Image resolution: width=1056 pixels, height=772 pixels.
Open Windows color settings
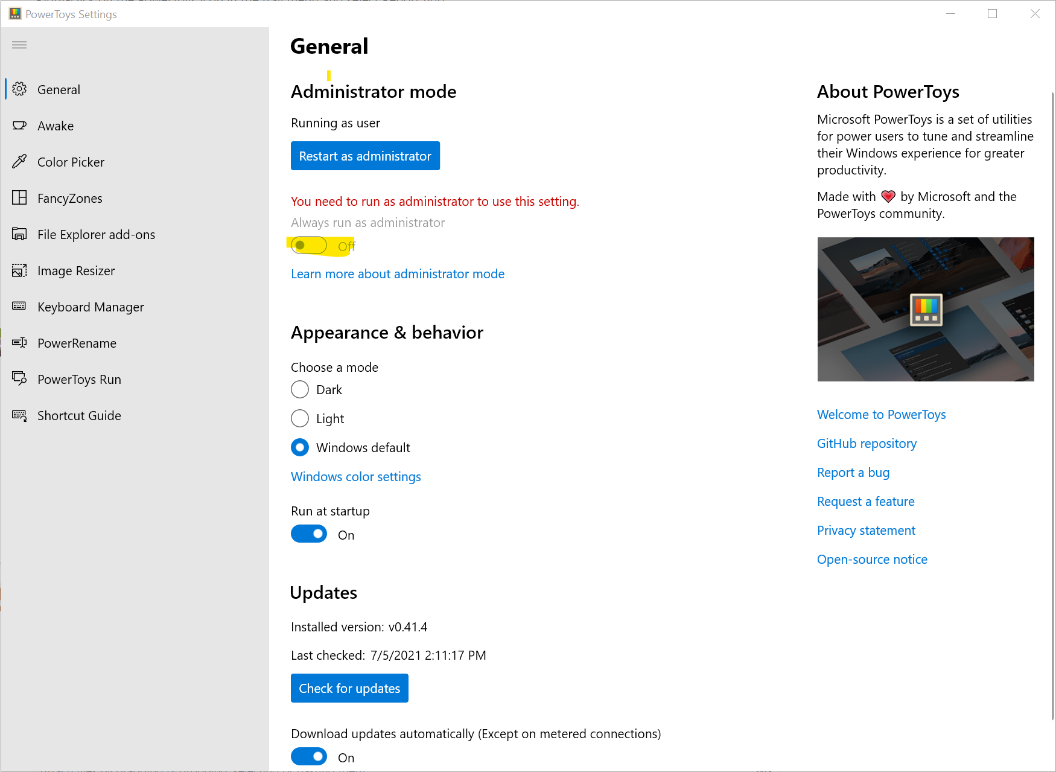355,476
